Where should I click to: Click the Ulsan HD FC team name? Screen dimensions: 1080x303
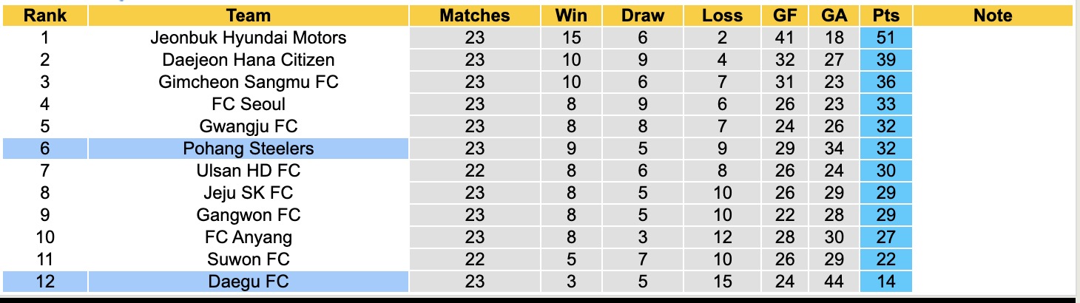point(249,171)
